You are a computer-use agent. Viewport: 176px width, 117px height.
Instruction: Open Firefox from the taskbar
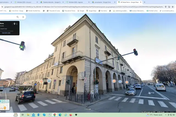[x=71, y=115]
